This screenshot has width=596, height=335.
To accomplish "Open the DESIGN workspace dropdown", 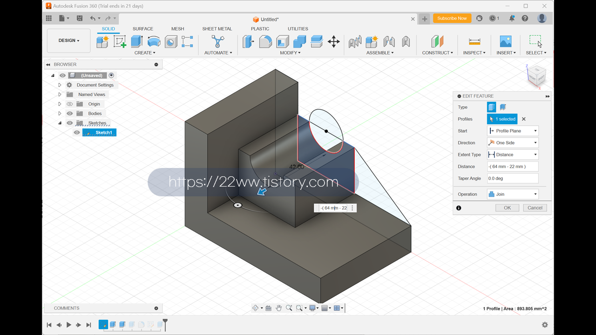I will click(68, 40).
